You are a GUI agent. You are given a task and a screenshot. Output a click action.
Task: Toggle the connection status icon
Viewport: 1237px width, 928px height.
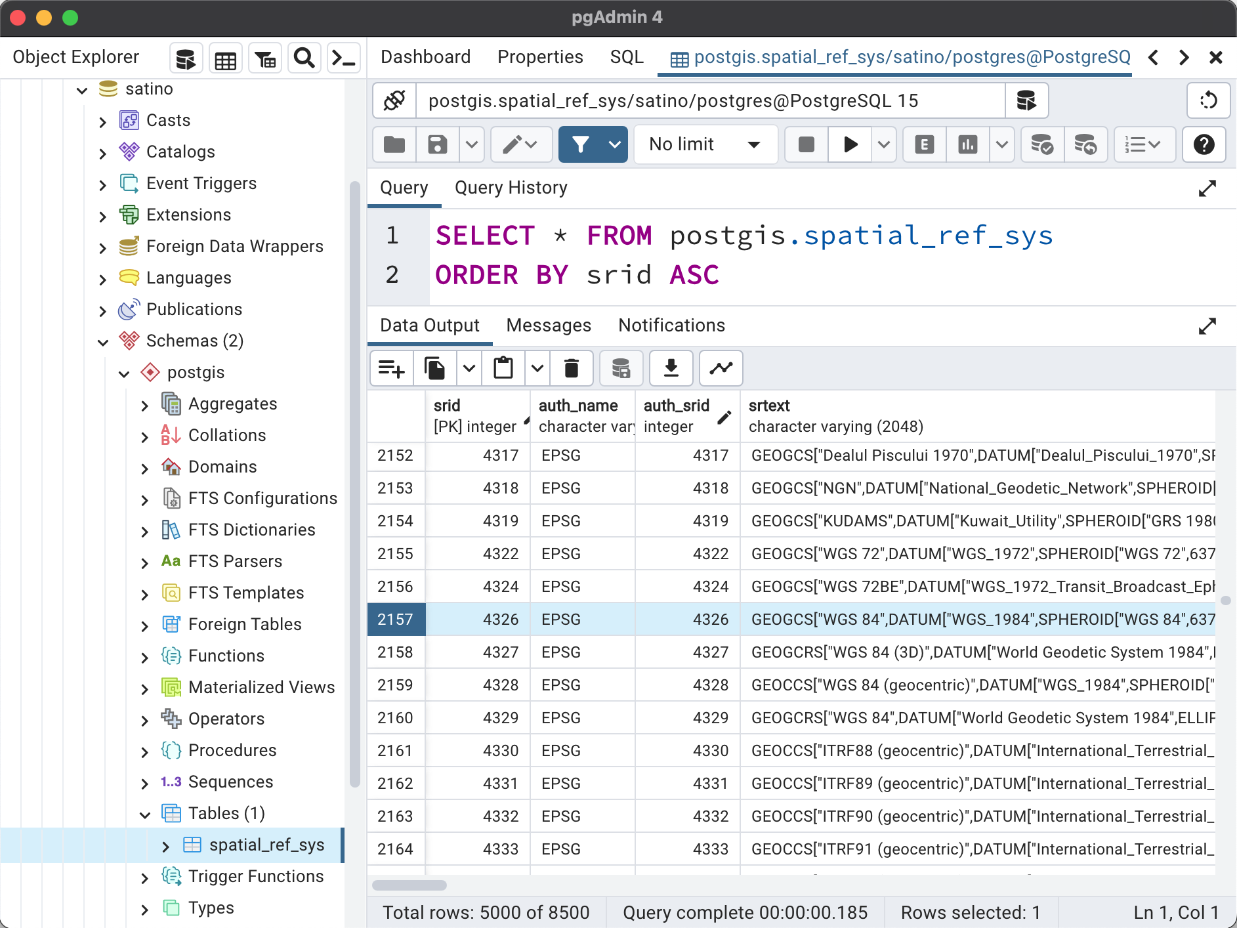click(394, 101)
